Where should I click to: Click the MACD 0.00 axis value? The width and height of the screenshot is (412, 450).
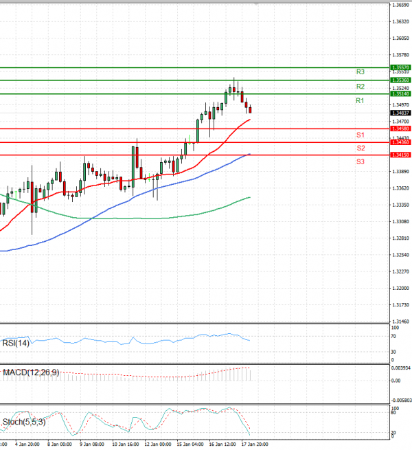[396, 381]
